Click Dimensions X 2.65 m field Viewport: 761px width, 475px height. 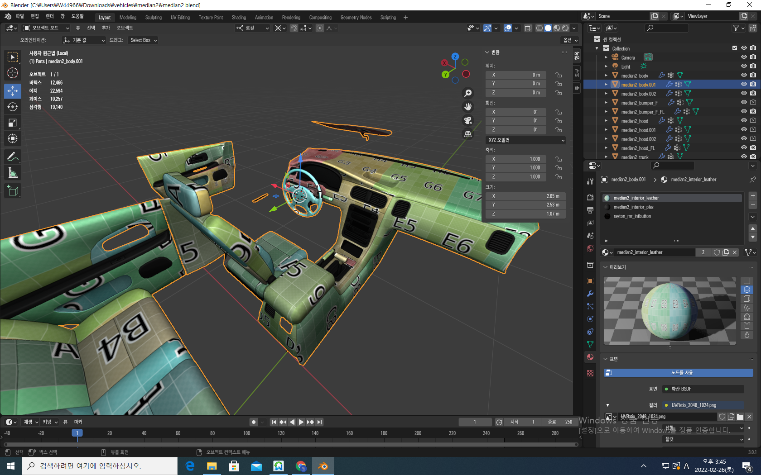(x=525, y=196)
